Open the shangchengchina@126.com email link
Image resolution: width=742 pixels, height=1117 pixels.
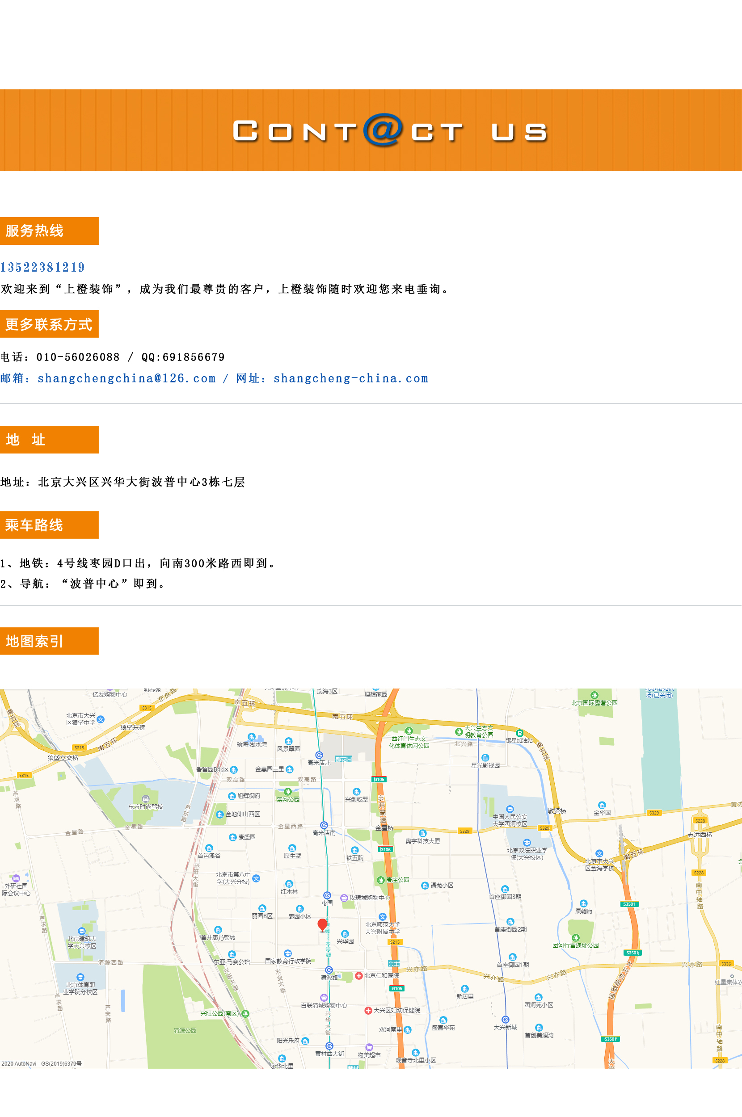coord(126,378)
